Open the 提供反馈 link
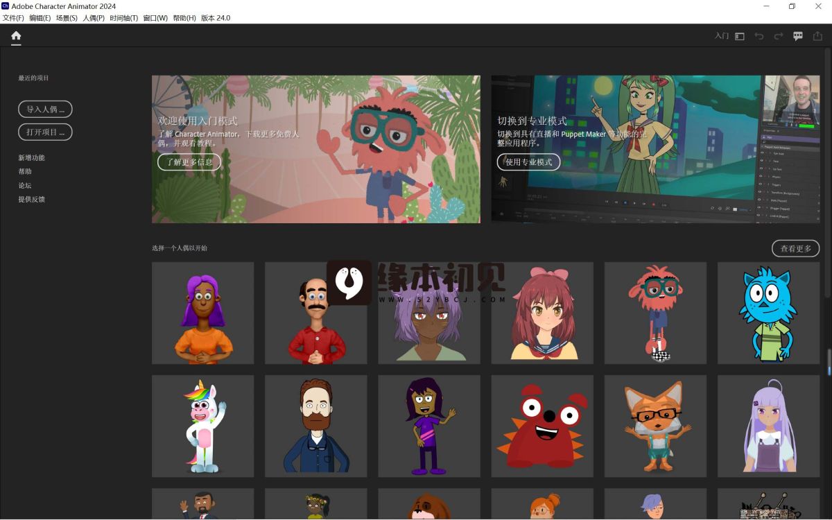The image size is (832, 520). [31, 199]
